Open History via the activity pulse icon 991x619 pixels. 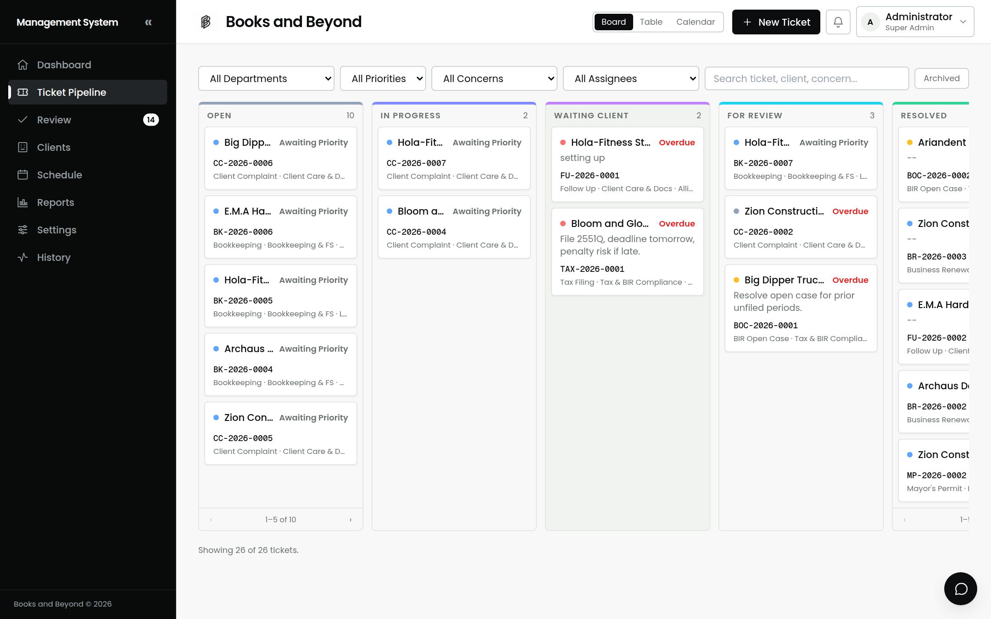click(23, 257)
